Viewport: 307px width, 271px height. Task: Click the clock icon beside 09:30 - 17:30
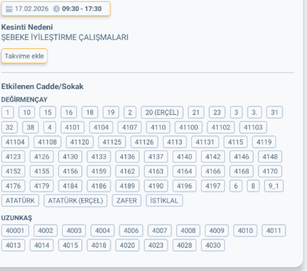[x=56, y=9]
